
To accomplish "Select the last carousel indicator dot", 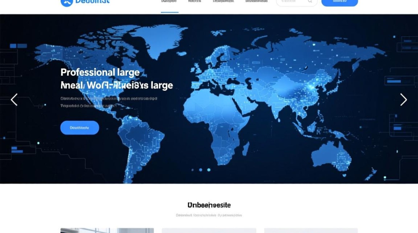I will 209,170.
